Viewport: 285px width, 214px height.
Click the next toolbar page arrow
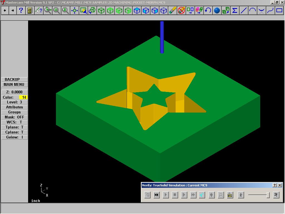click(x=13, y=11)
